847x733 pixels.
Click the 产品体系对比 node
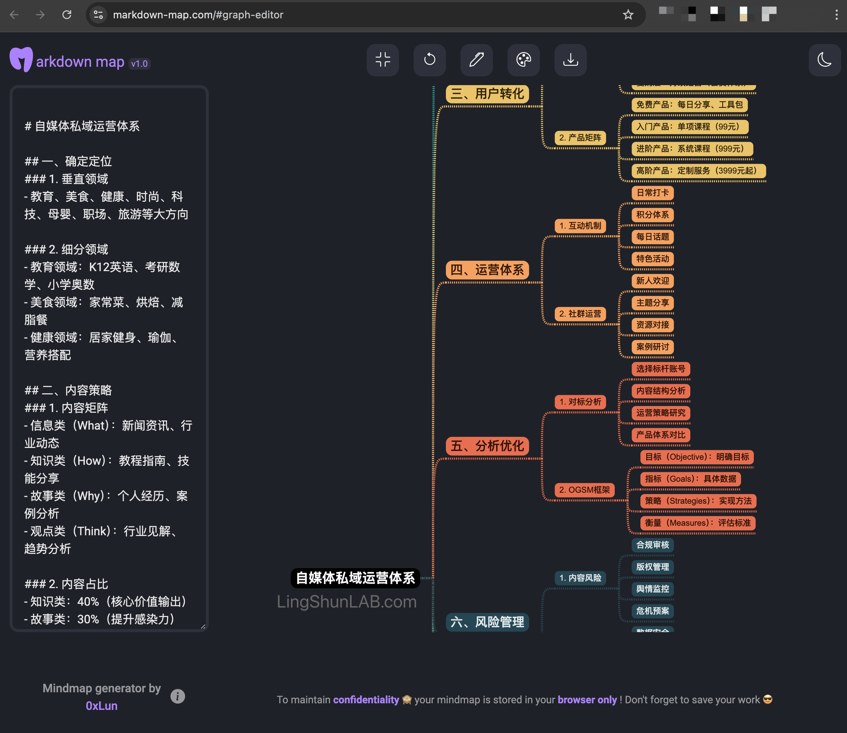coord(661,435)
